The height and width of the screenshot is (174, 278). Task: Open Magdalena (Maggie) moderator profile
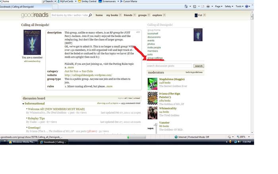click(172, 79)
